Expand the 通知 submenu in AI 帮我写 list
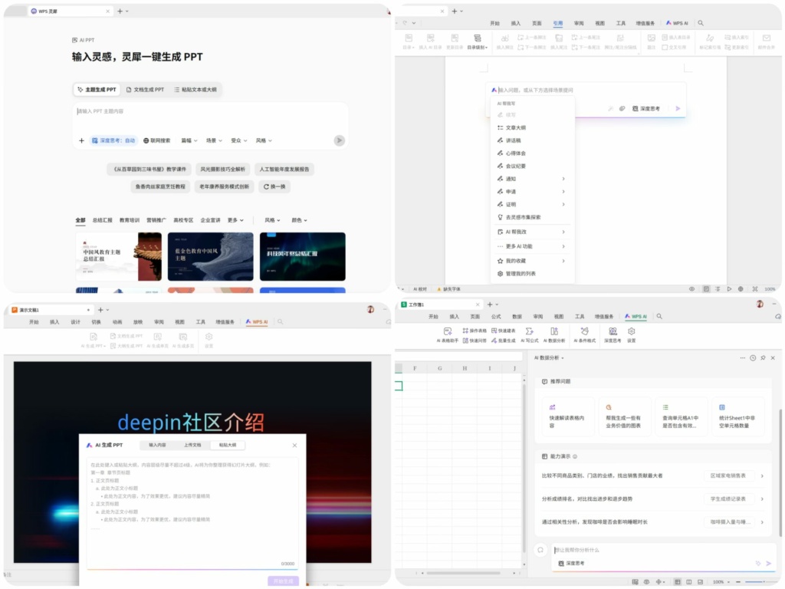The height and width of the screenshot is (589, 785). 530,179
